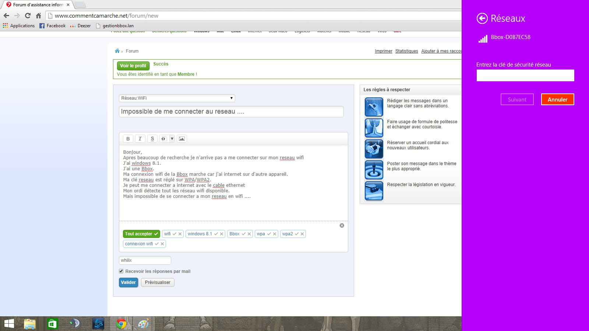This screenshot has width=589, height=331.
Task: Click the network security key field
Action: coord(525,75)
